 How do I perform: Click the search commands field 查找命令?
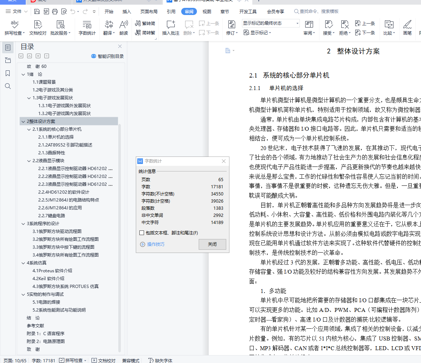317,11
